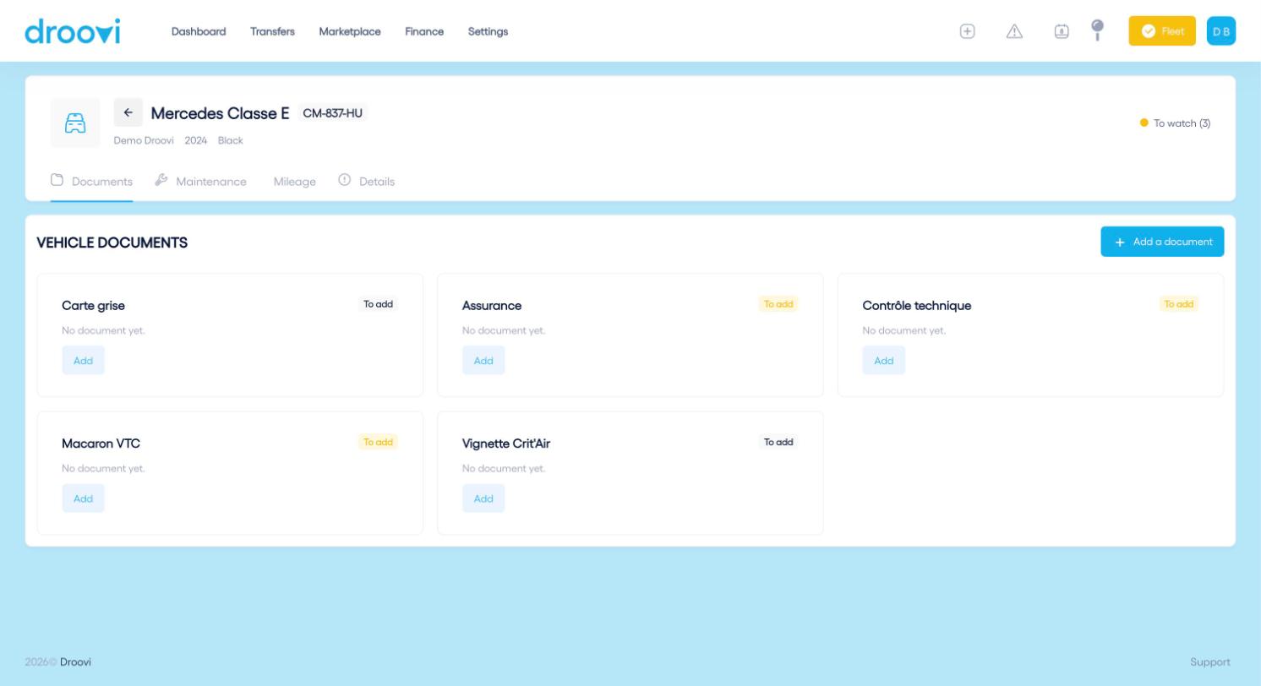Add an Assurance document

click(483, 361)
